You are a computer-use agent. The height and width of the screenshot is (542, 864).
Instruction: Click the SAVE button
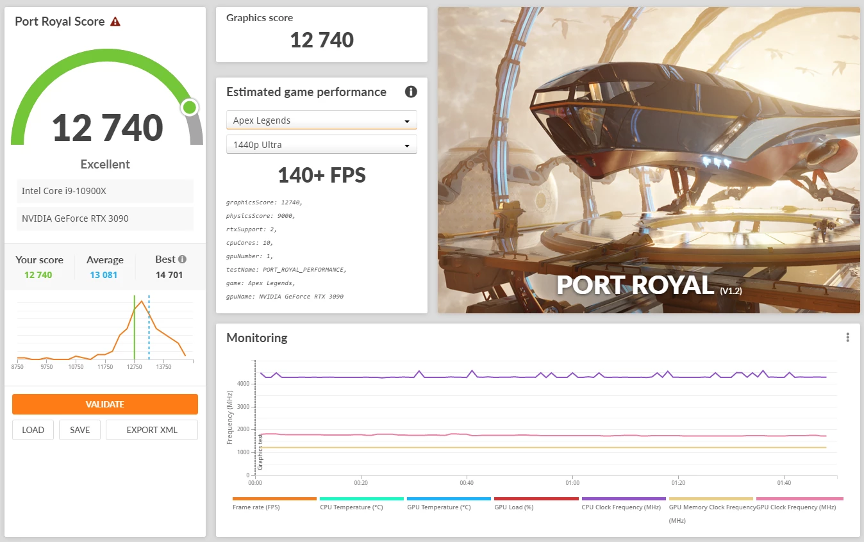pos(80,430)
